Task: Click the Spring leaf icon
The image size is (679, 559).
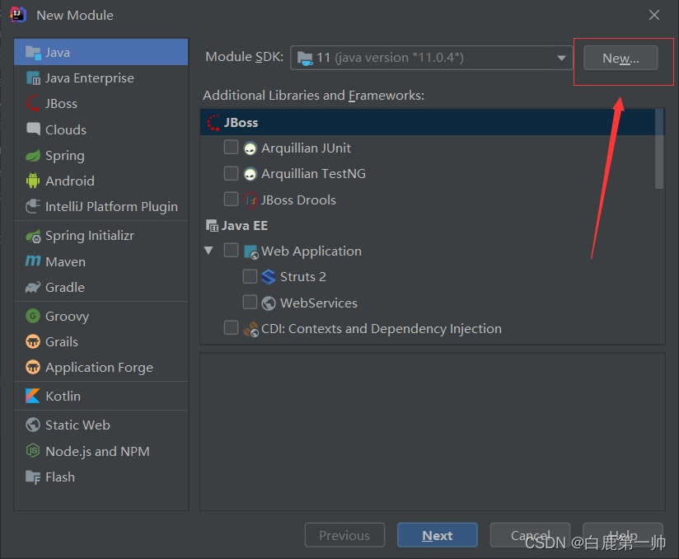Action: point(33,155)
